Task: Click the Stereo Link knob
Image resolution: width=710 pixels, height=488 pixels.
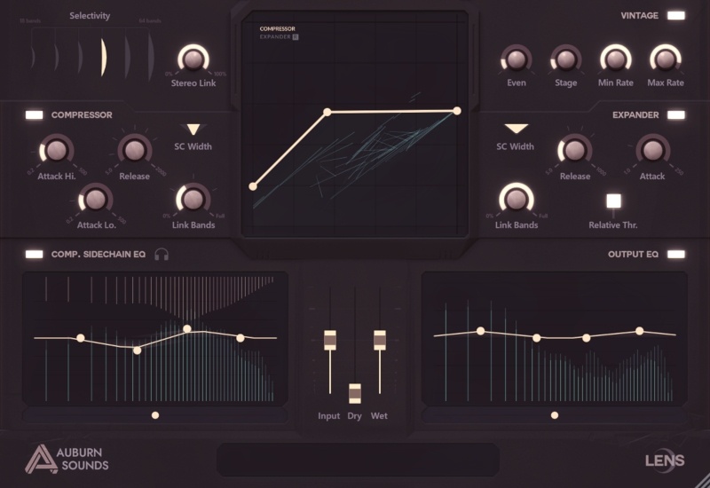Action: [193, 60]
